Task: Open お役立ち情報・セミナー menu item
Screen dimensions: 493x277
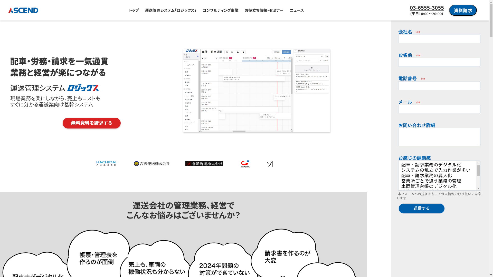Action: pyautogui.click(x=264, y=10)
